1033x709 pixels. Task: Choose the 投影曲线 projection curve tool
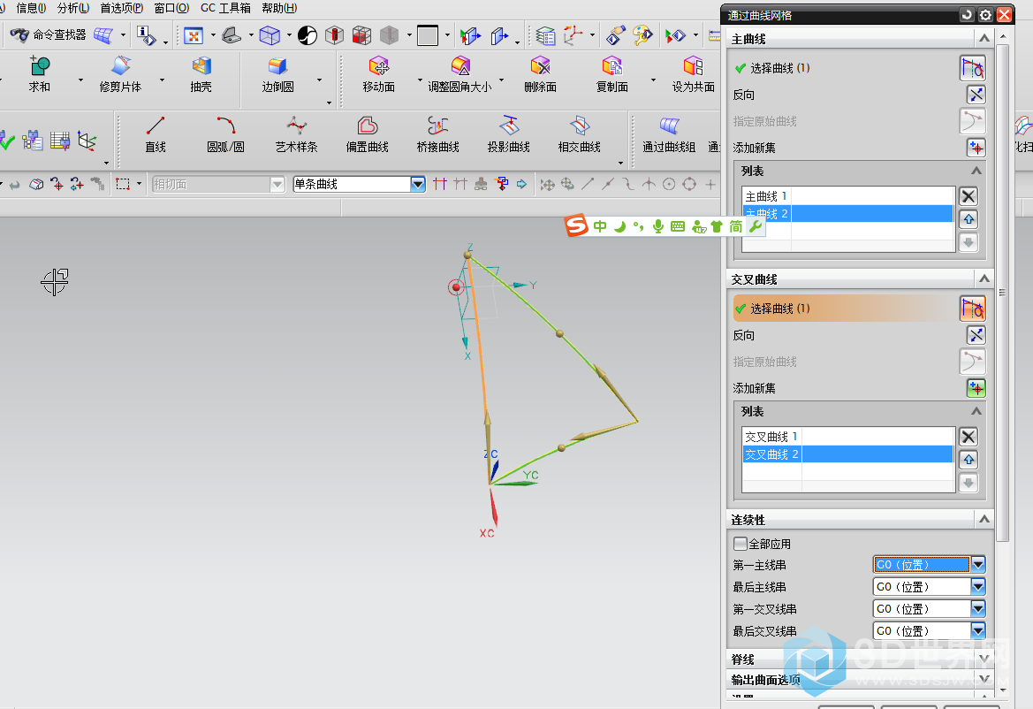(x=508, y=133)
